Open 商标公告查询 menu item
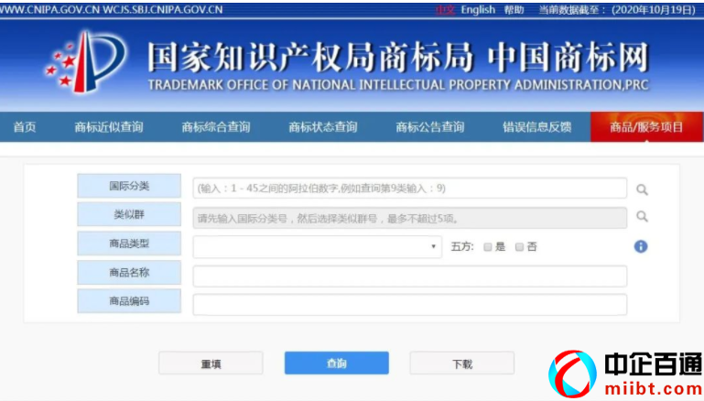The height and width of the screenshot is (401, 704). (429, 127)
